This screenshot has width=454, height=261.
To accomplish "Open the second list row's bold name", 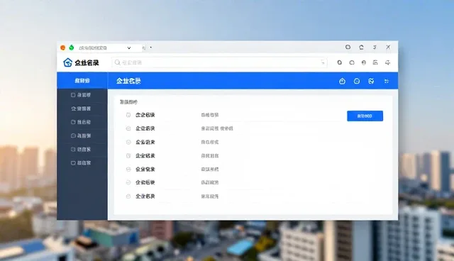I will pyautogui.click(x=145, y=128).
